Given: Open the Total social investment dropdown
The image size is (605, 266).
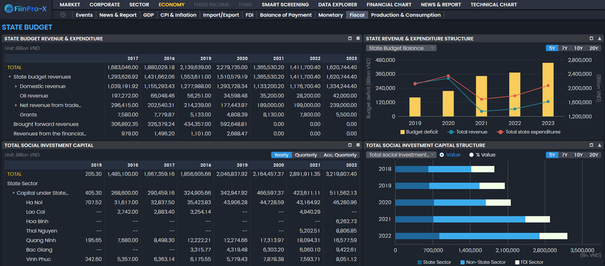Looking at the screenshot, I should pyautogui.click(x=401, y=155).
